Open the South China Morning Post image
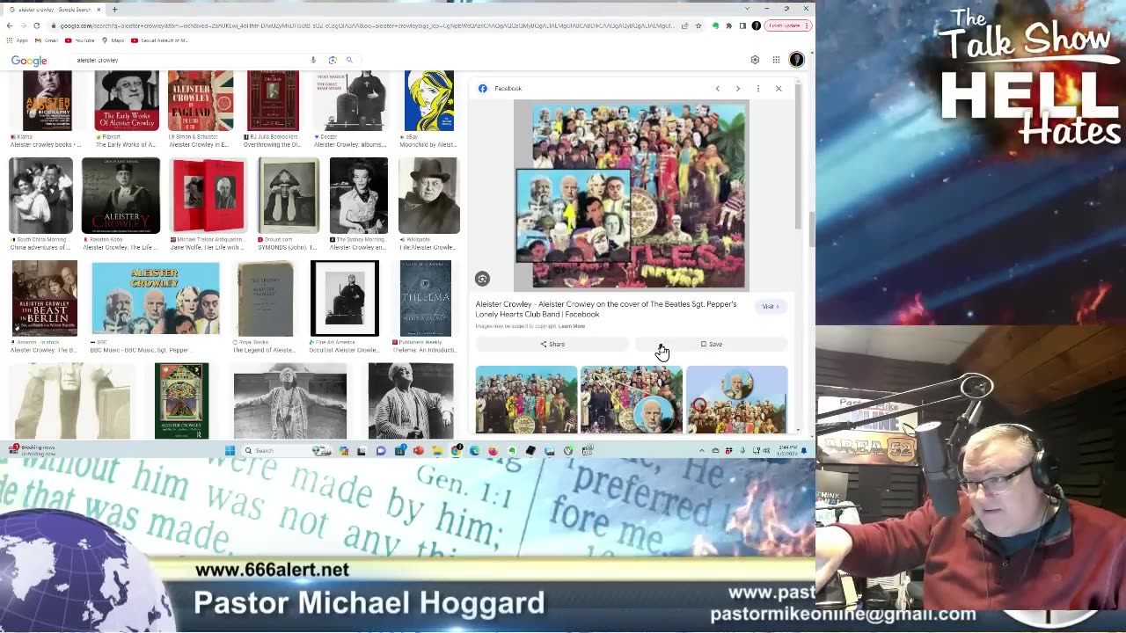 40,195
